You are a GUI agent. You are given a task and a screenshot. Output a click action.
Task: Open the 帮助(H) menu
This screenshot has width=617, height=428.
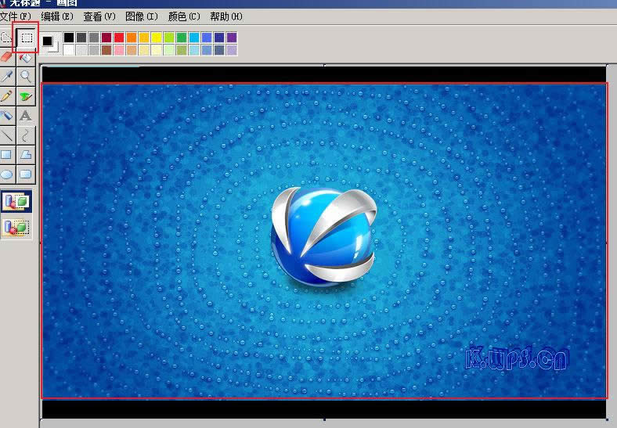tap(226, 16)
